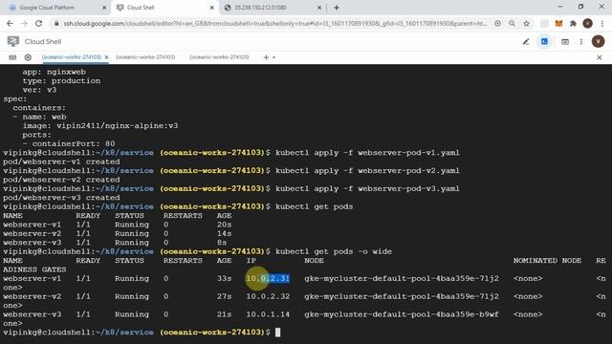Image resolution: width=612 pixels, height=344 pixels.
Task: Click the Cloud Shell logo icon
Action: tap(12, 41)
